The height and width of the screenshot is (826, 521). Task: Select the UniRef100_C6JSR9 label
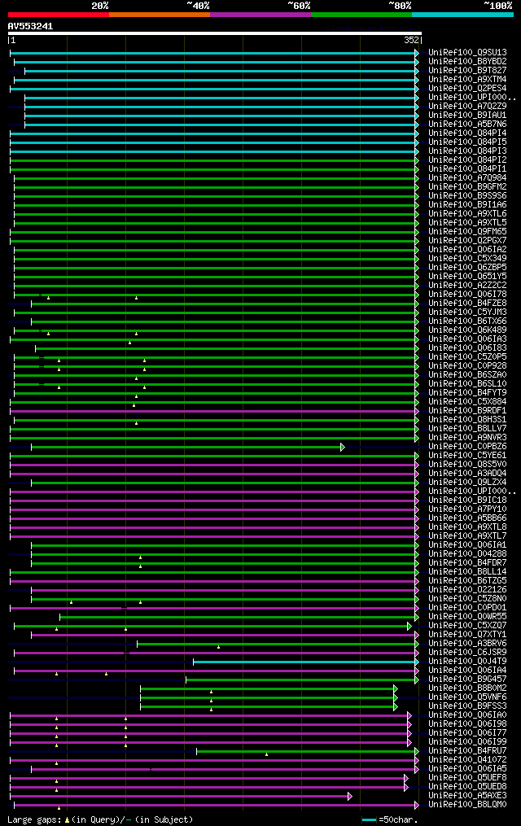[x=467, y=653]
